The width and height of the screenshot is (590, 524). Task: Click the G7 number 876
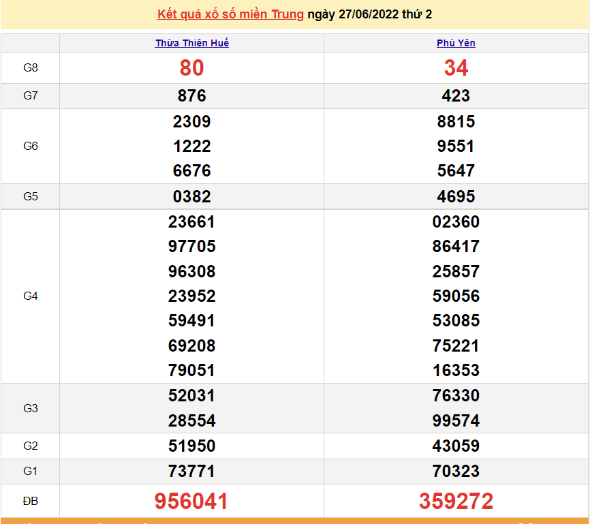192,95
